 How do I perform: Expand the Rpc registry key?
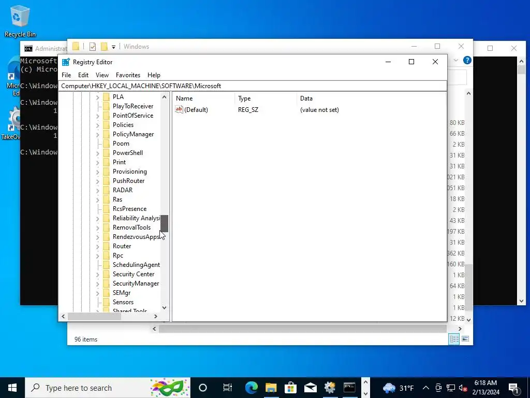(x=97, y=256)
